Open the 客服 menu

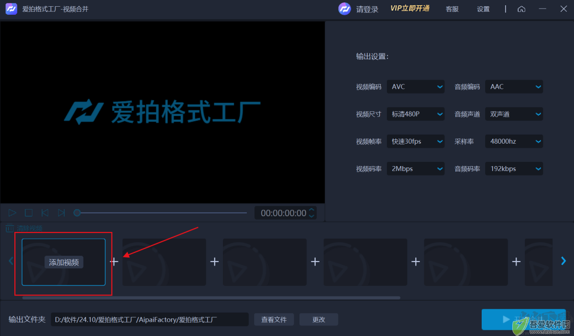point(452,9)
